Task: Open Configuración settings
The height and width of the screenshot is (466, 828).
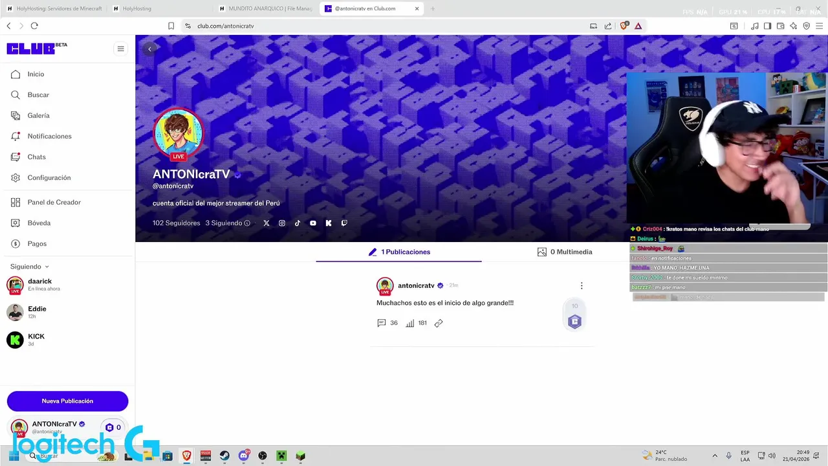Action: click(49, 178)
